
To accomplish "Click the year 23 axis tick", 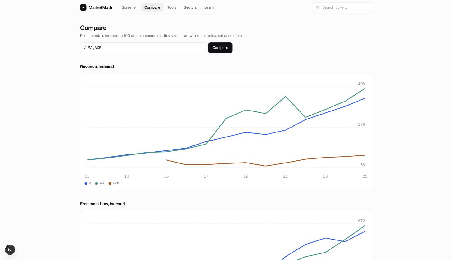I will pos(325,176).
